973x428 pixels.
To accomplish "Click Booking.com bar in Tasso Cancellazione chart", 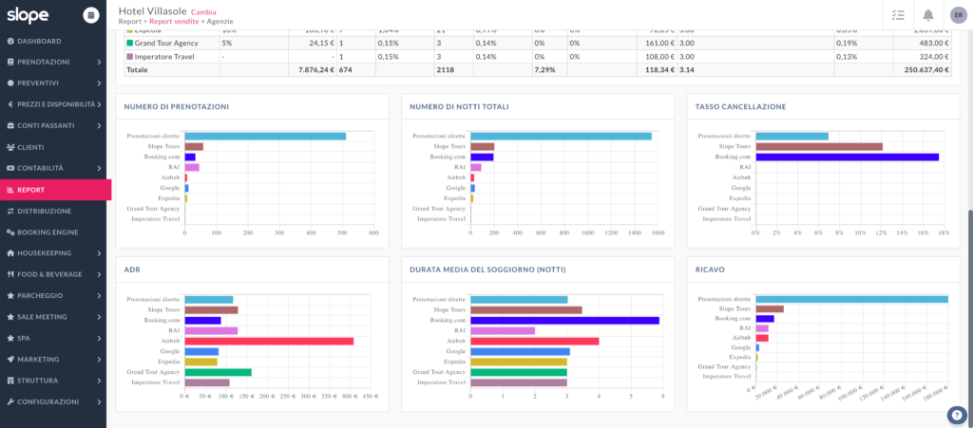I will click(847, 158).
